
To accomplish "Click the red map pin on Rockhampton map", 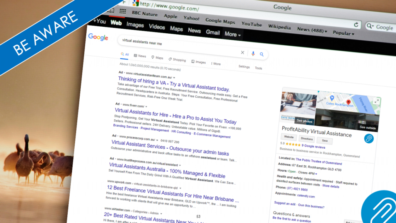I will (x=348, y=102).
